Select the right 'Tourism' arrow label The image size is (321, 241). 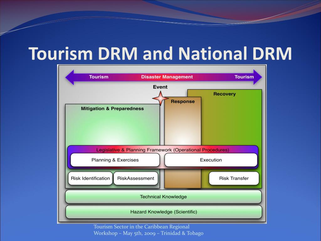(x=244, y=77)
